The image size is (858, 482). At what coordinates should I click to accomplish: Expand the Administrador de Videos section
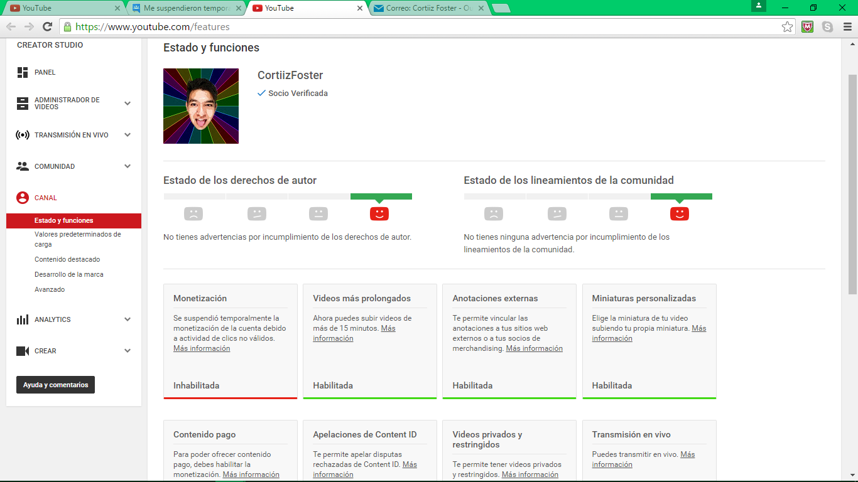point(128,104)
